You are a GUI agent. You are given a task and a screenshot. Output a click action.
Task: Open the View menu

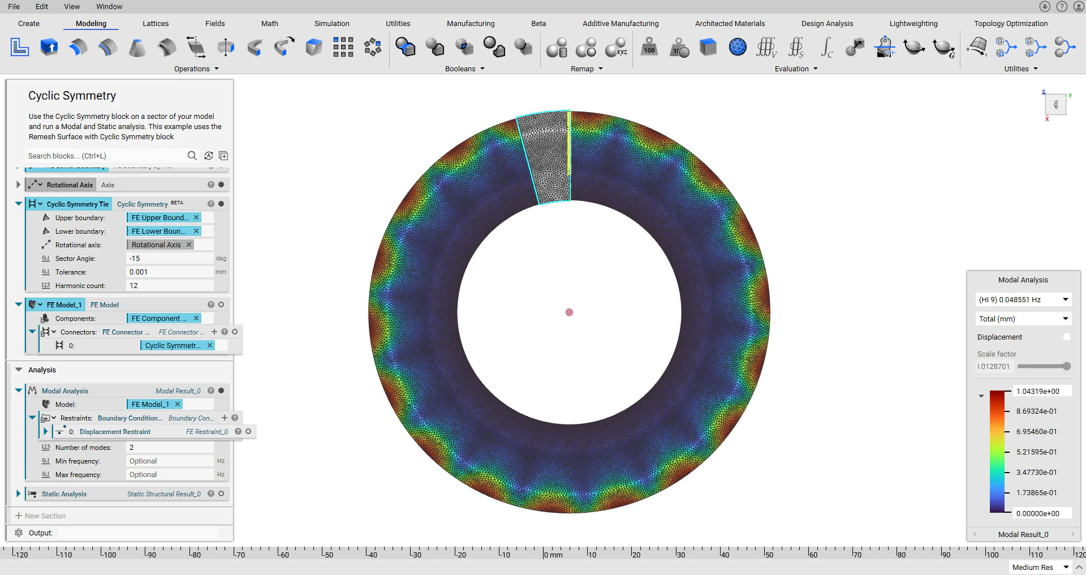point(72,6)
